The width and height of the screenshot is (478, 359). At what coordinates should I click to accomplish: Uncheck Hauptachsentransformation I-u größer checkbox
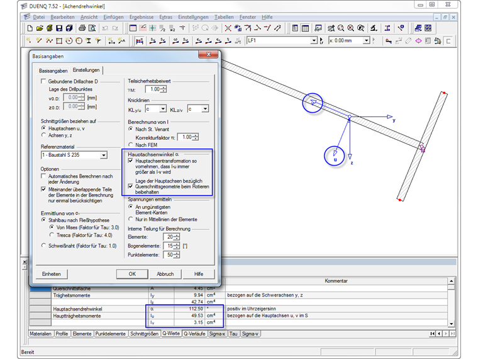pos(130,161)
